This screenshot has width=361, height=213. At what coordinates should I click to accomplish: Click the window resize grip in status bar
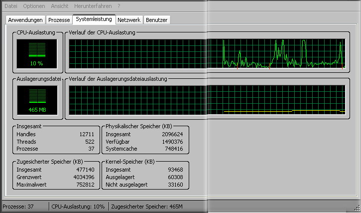pos(357,209)
